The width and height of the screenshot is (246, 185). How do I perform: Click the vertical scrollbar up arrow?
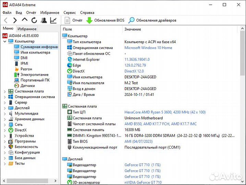pos(242,28)
